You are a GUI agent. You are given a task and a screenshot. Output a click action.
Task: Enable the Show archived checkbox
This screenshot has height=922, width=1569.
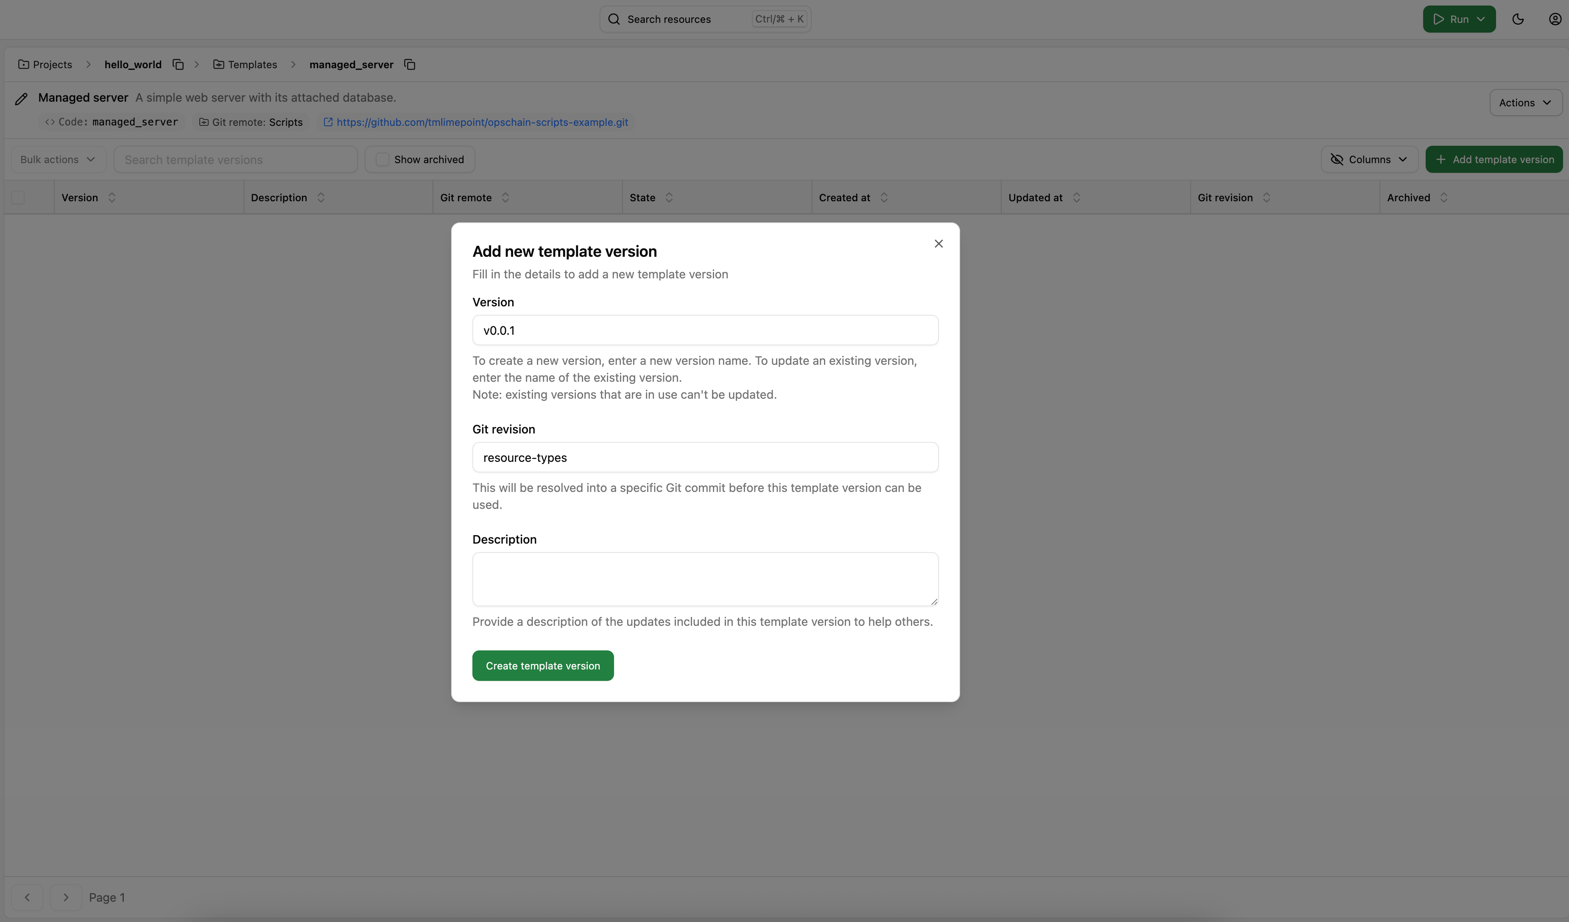[382, 159]
